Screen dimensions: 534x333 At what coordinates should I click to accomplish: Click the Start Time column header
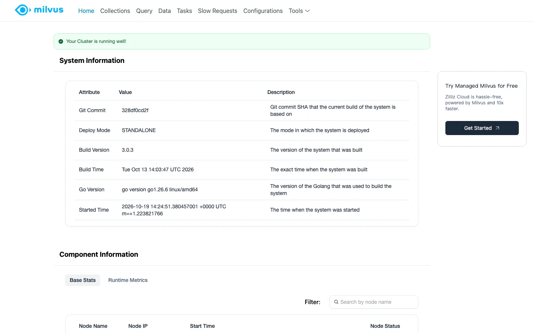[202, 326]
